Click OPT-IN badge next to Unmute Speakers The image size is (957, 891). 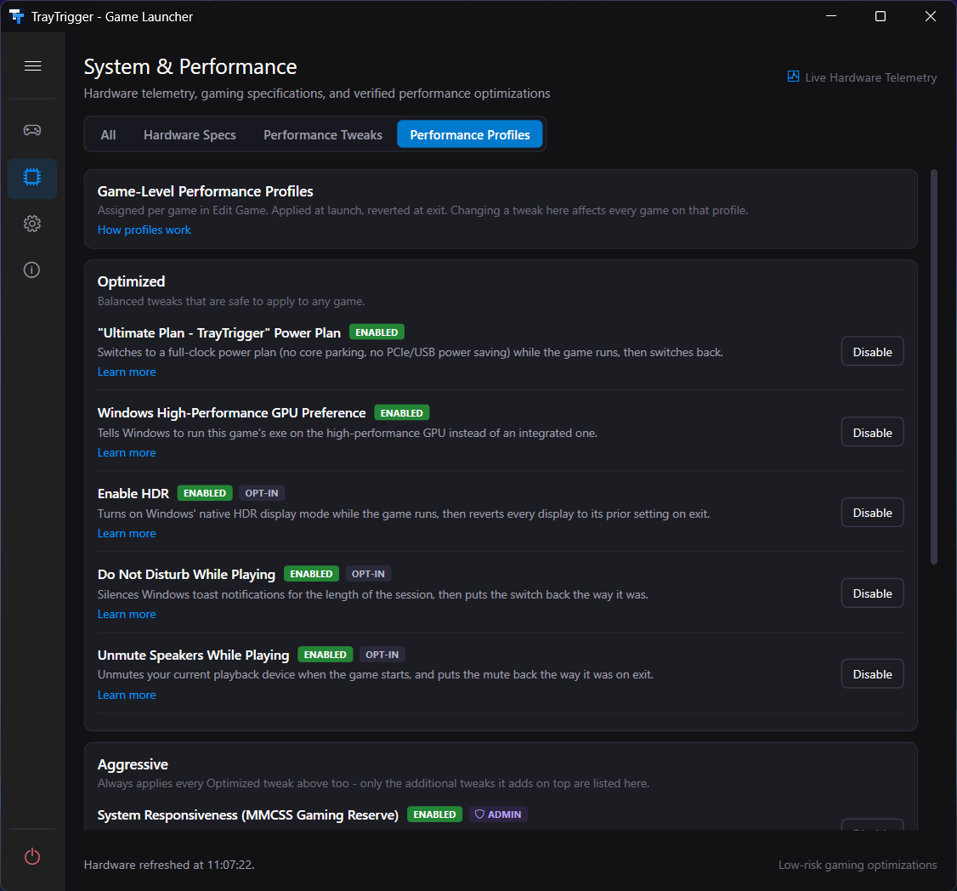pyautogui.click(x=382, y=654)
